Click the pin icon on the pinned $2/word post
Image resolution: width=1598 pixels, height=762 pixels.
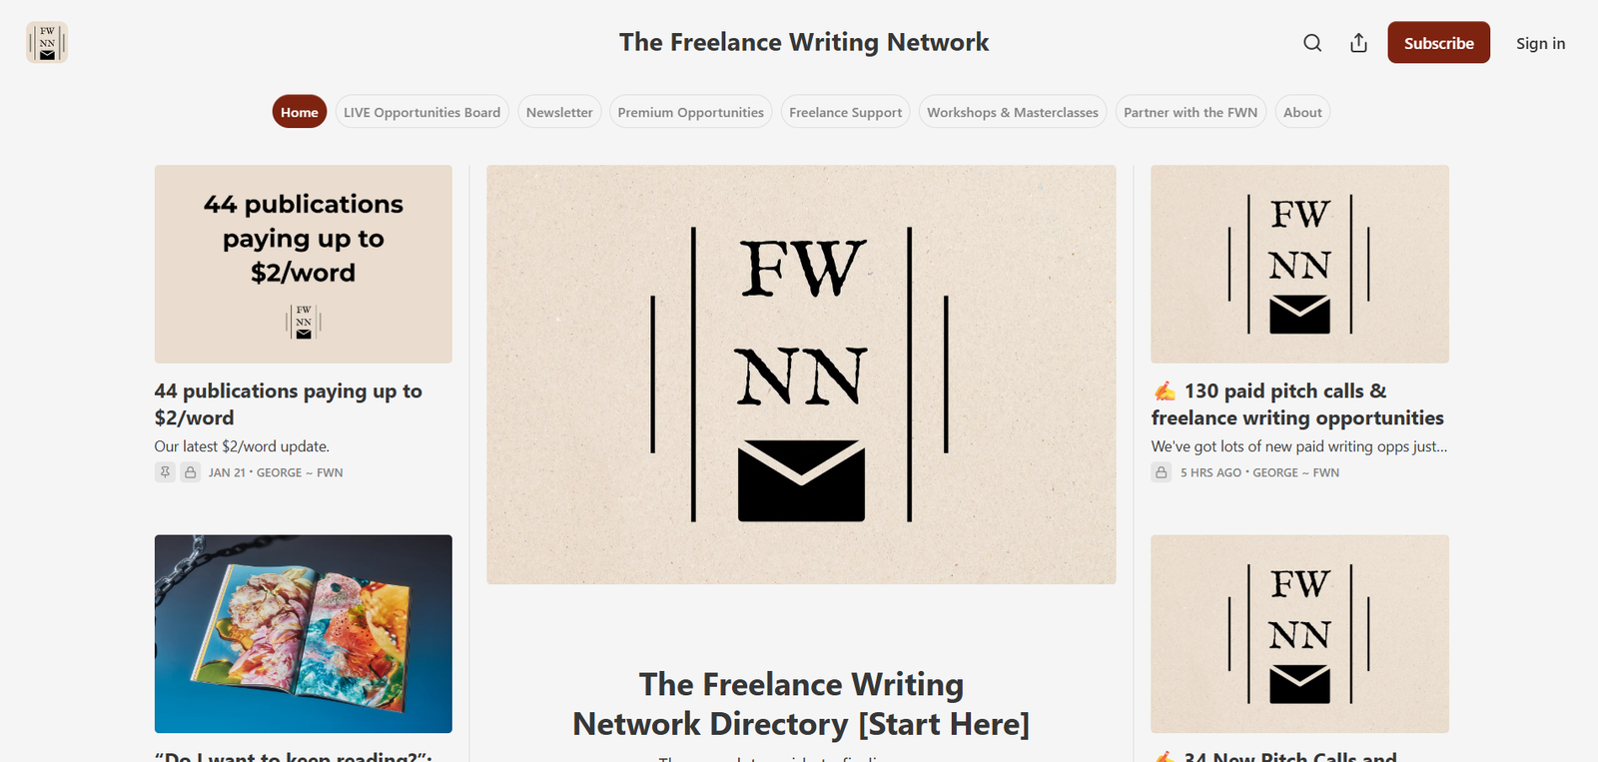tap(164, 471)
